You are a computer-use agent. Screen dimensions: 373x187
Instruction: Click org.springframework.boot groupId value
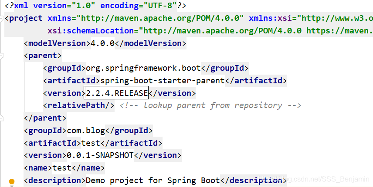pyautogui.click(x=143, y=68)
